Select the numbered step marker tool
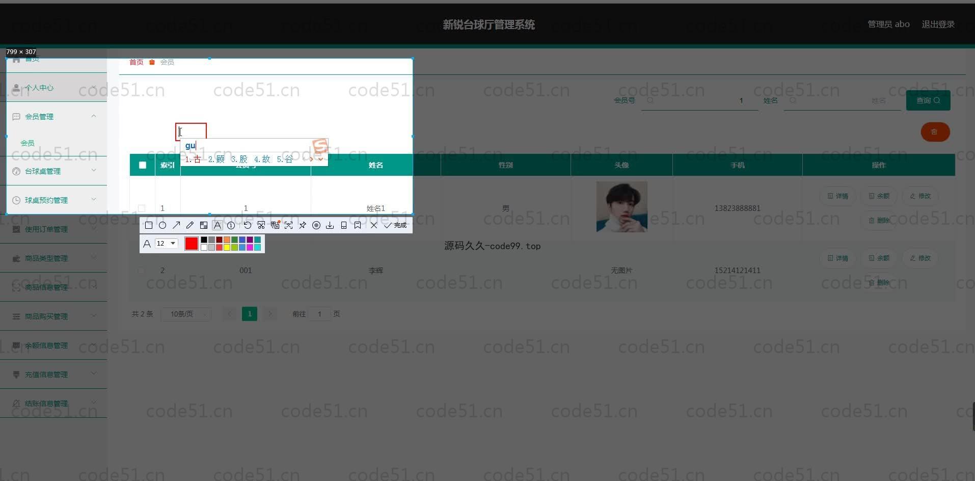The width and height of the screenshot is (975, 481). point(231,225)
